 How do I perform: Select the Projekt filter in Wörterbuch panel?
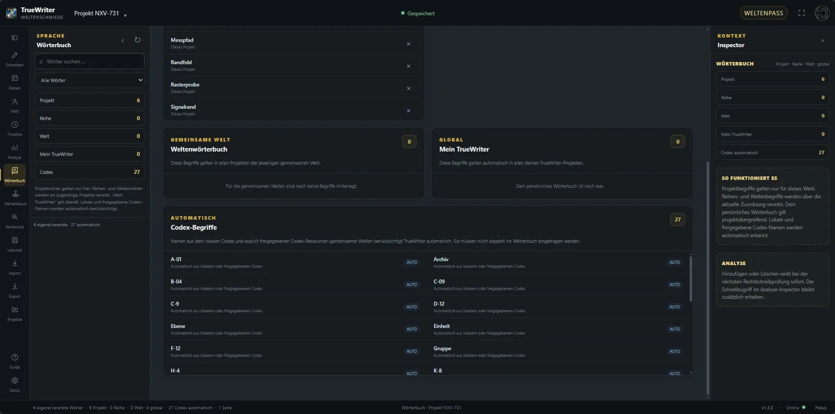(x=90, y=100)
